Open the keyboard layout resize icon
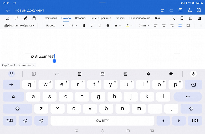The height and width of the screenshot is (134, 205). tap(102, 74)
